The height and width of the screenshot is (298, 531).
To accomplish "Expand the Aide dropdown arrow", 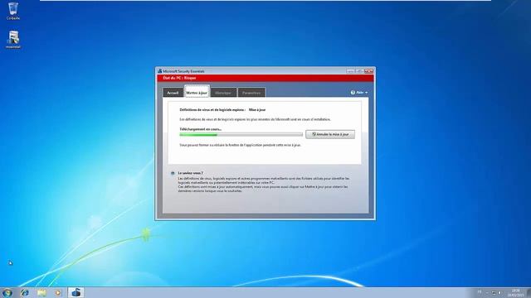I will tap(366, 93).
